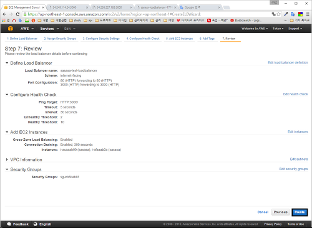Viewport: 312px width, 228px height.
Task: Select the English language button
Action: [42, 224]
